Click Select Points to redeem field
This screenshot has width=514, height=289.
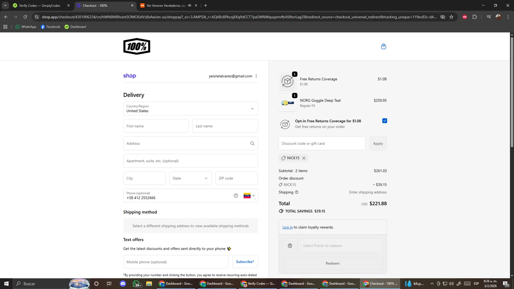tap(341, 246)
